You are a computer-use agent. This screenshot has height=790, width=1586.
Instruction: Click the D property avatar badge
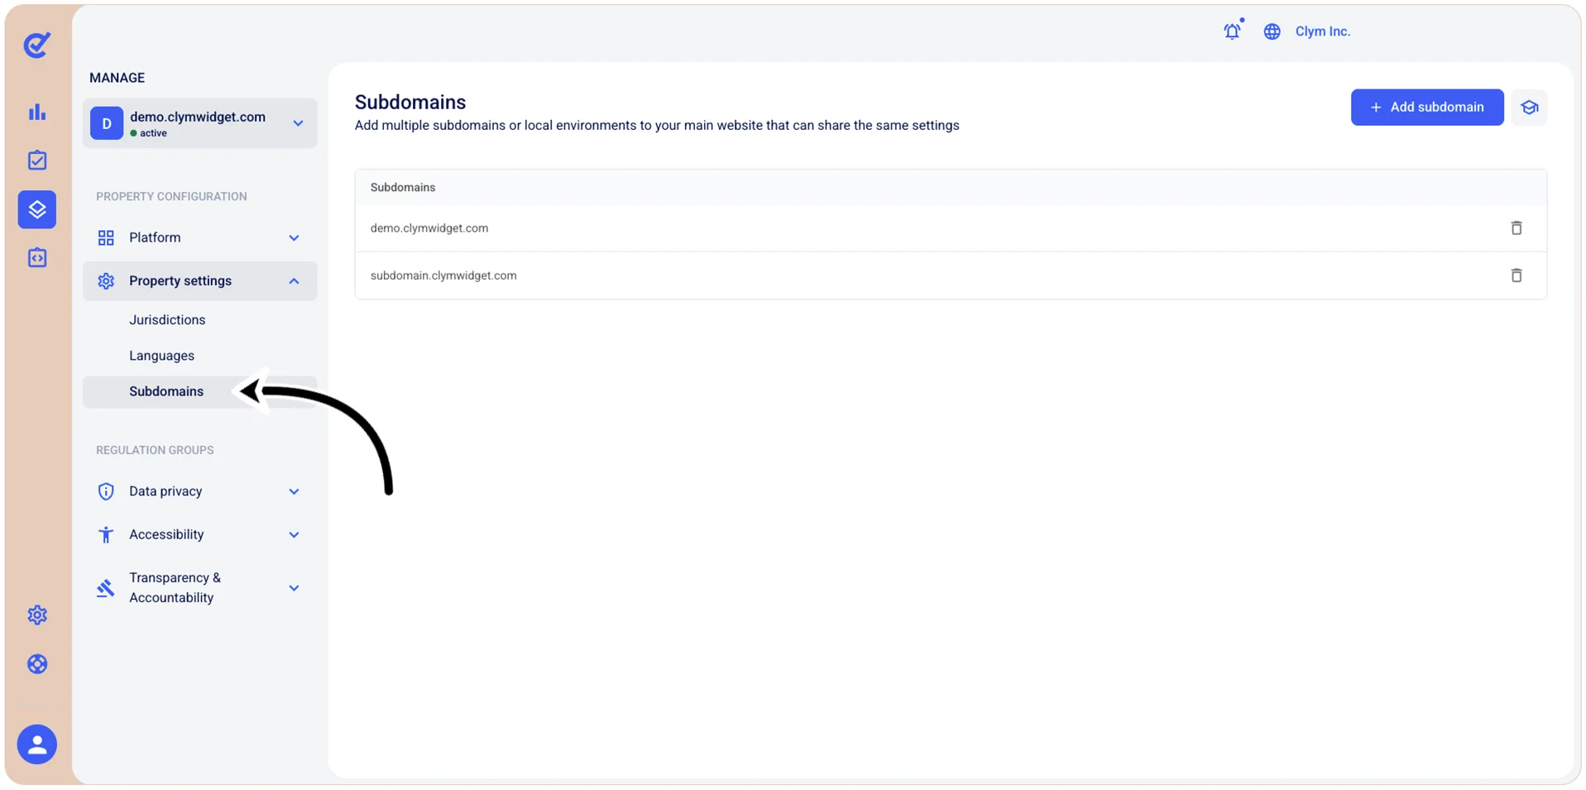107,123
